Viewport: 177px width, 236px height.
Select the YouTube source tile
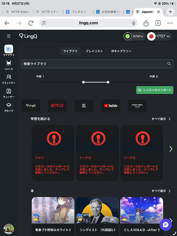(x=110, y=105)
